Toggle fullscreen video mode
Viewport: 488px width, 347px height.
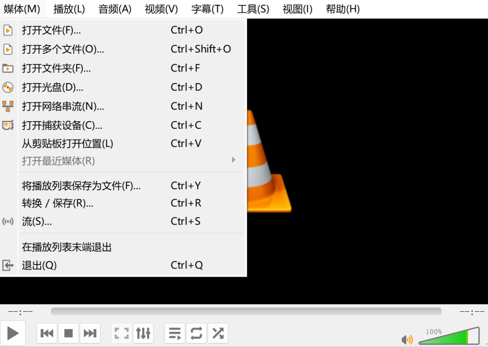pos(122,334)
